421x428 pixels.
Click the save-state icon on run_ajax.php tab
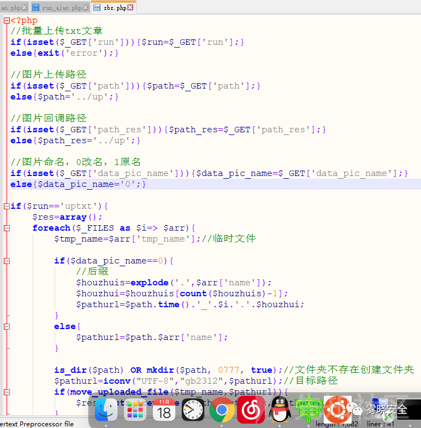(35, 8)
